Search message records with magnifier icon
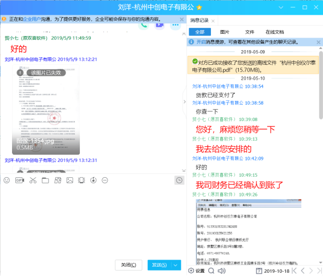 [x=211, y=271]
